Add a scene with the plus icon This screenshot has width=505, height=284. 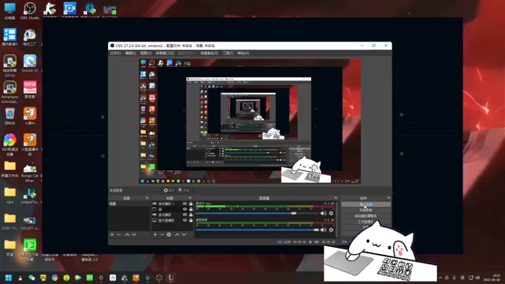112,234
